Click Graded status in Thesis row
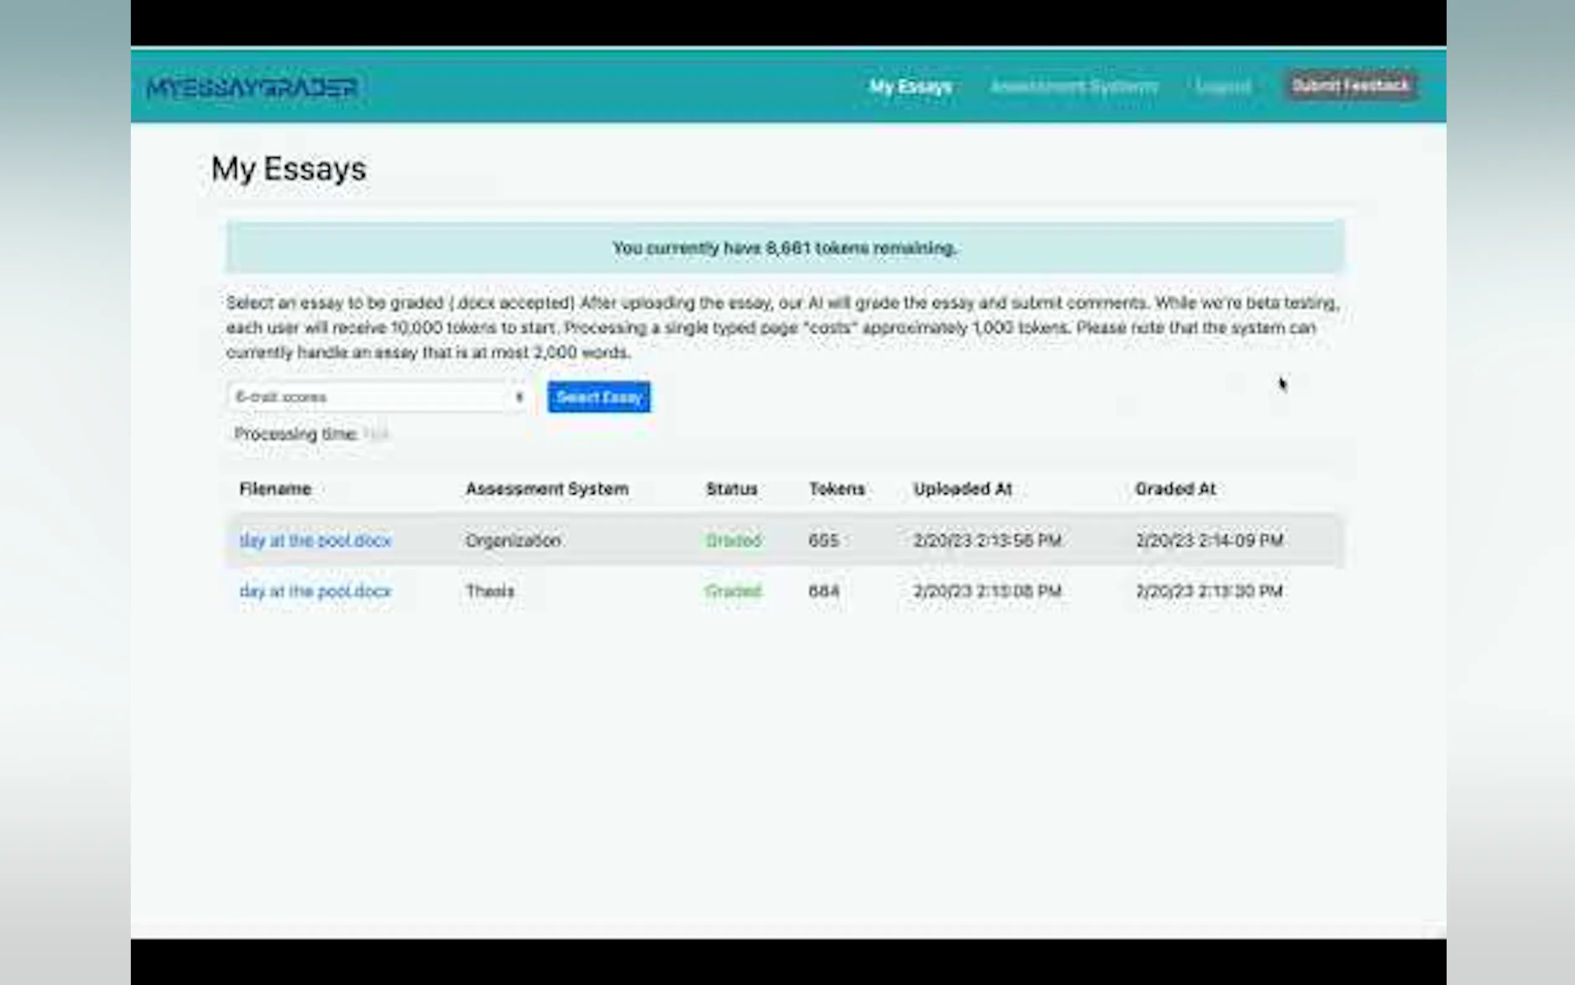This screenshot has height=985, width=1575. tap(733, 592)
